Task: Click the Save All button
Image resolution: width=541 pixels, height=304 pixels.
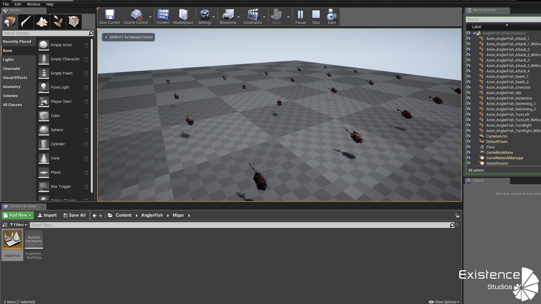Action: (x=74, y=215)
